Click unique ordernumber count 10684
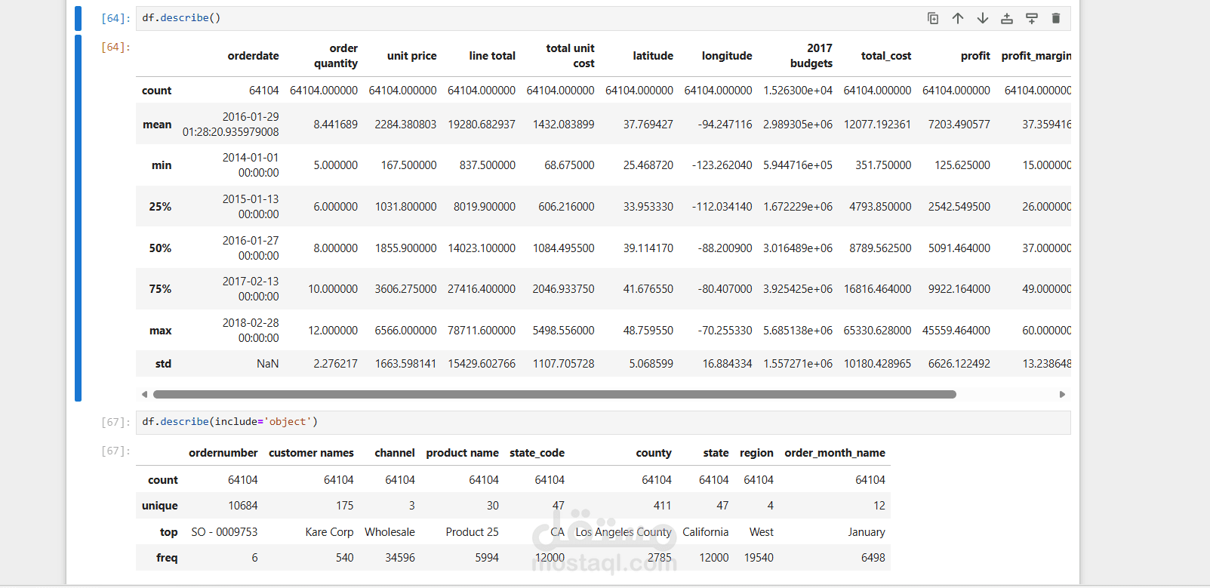 [x=243, y=506]
